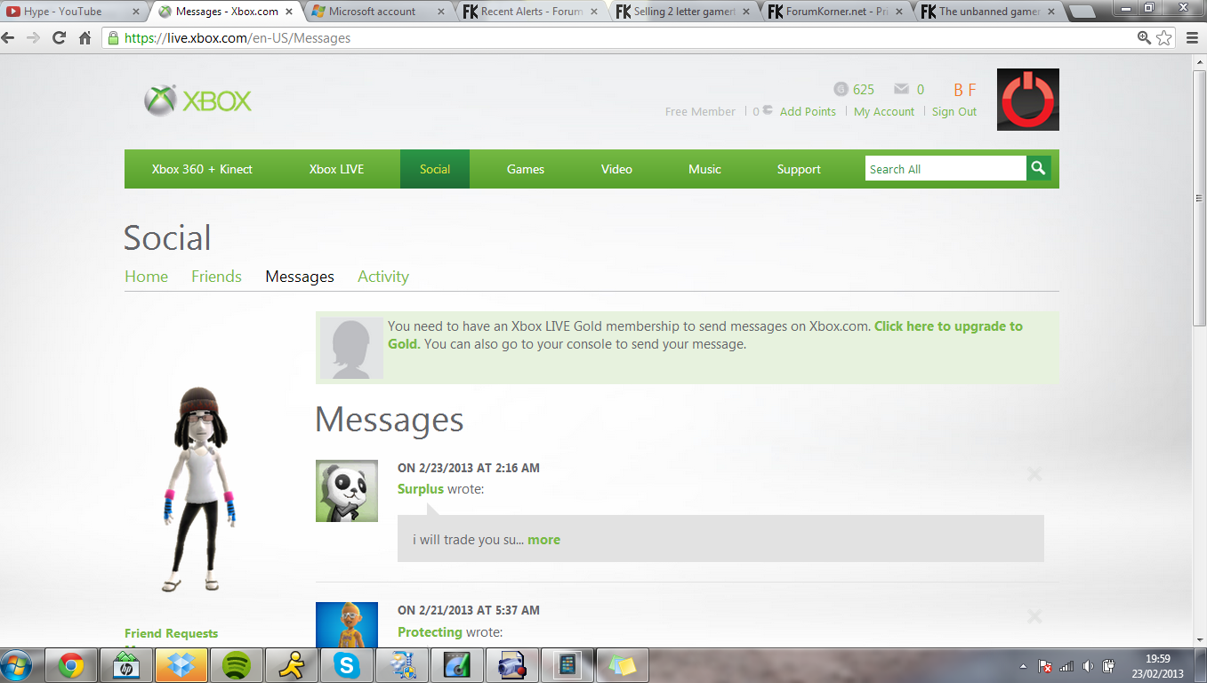Click the magnifier search button
This screenshot has width=1207, height=683.
(x=1038, y=168)
